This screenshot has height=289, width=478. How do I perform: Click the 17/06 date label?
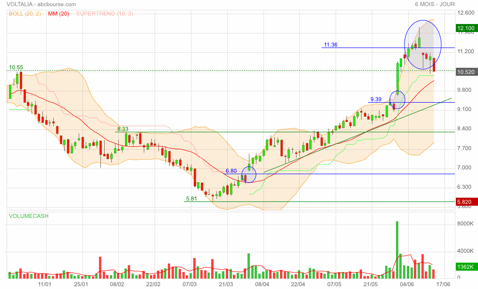[x=443, y=284]
